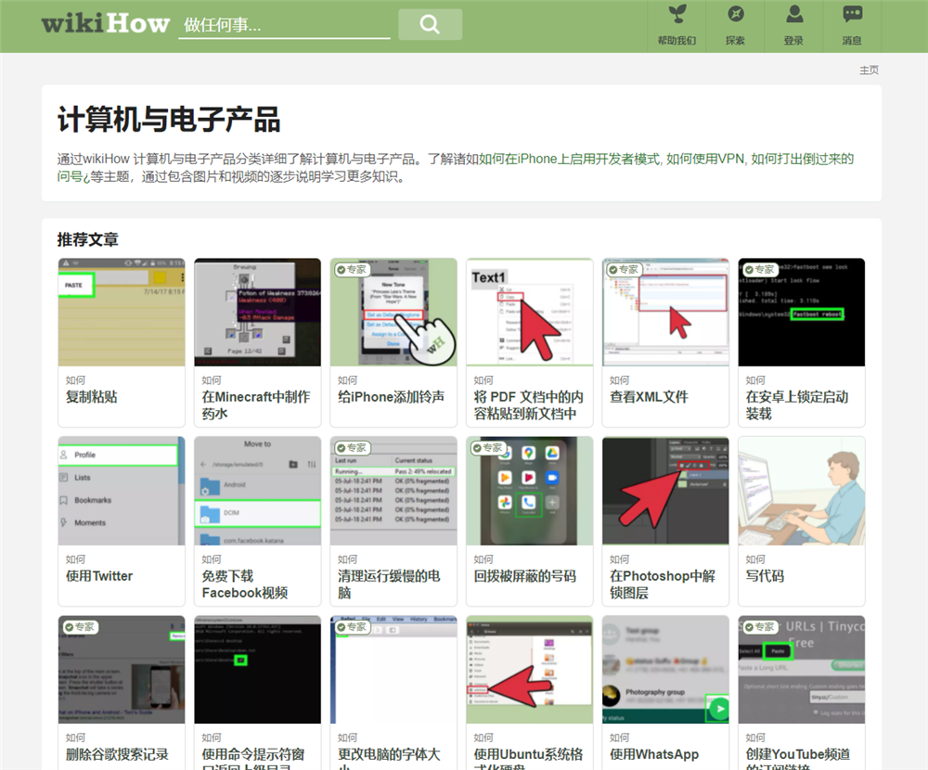Open the Ubuntu format drive thumbnail

pyautogui.click(x=529, y=670)
